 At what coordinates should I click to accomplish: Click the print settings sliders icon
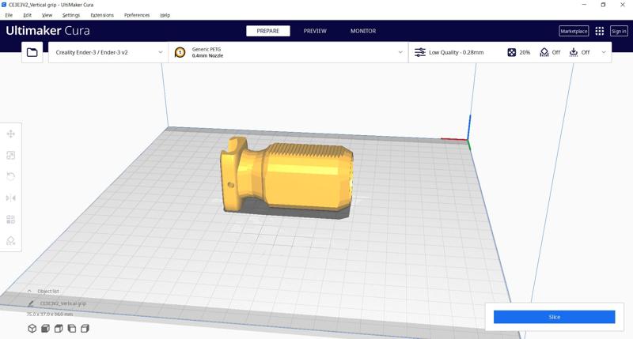tap(420, 52)
